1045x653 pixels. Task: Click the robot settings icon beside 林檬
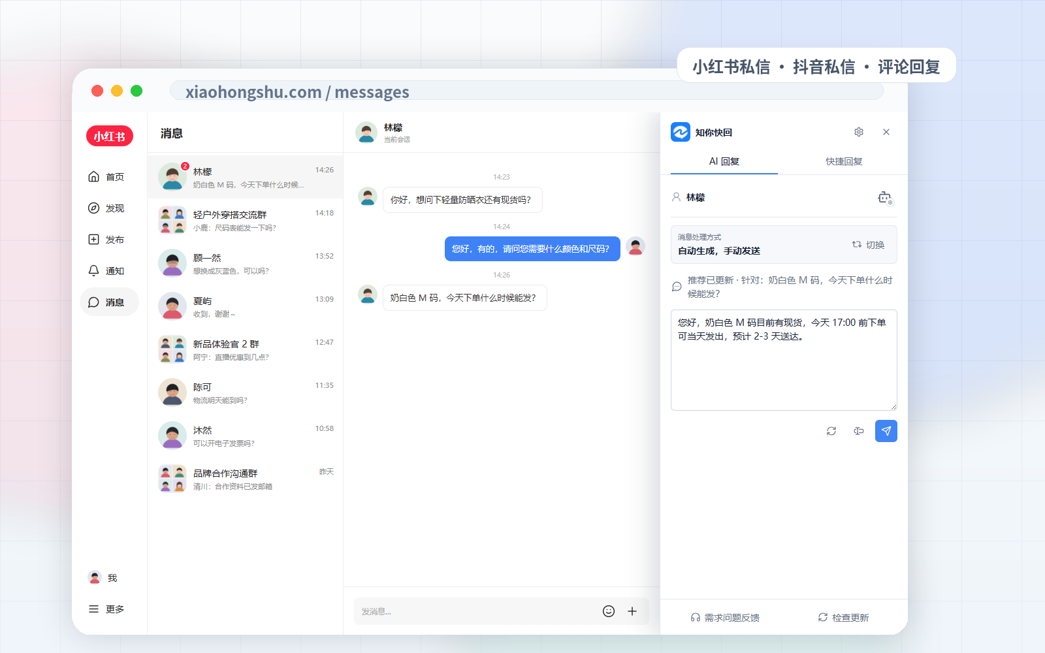(885, 198)
